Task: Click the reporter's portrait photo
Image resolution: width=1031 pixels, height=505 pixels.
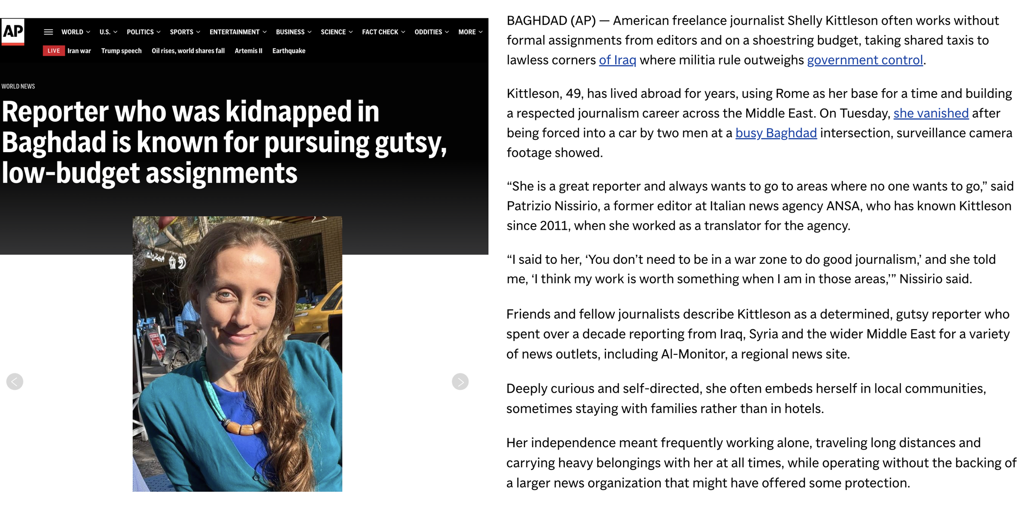Action: [x=237, y=353]
